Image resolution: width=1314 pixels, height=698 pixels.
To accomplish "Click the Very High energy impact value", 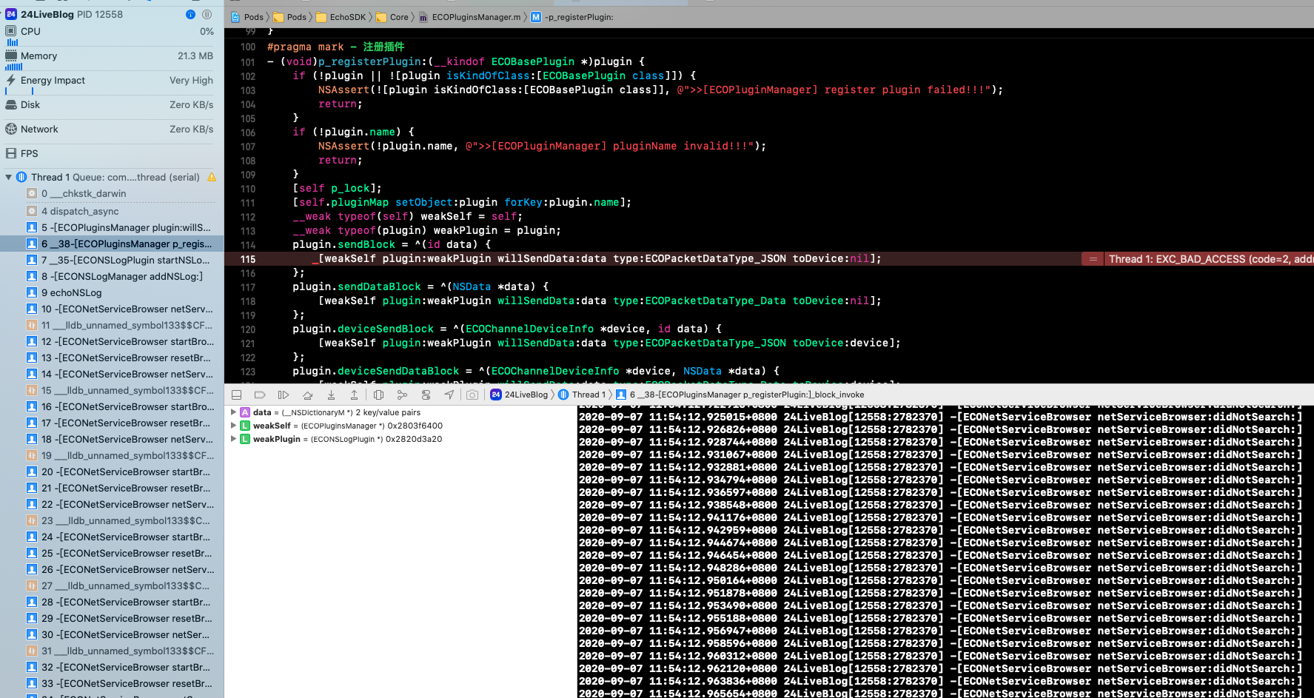I will point(191,81).
